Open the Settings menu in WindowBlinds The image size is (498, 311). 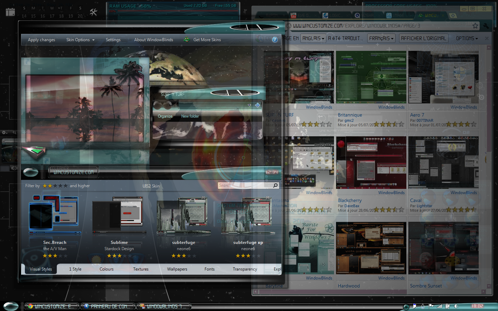[x=113, y=40]
